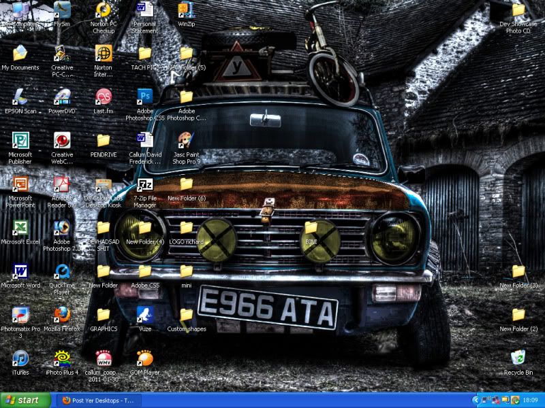The image size is (545, 408).
Task: Click the taskbar clock showing 18:09
Action: pyautogui.click(x=530, y=400)
